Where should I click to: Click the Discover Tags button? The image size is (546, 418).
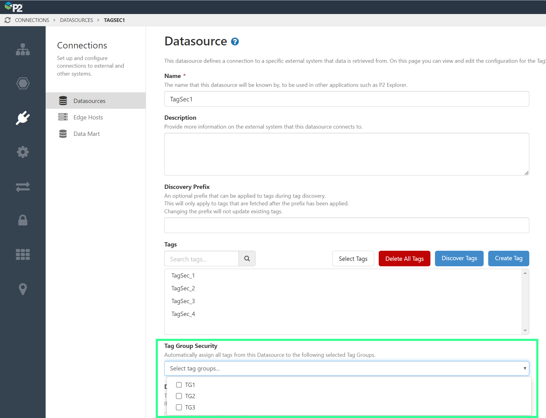[459, 258]
